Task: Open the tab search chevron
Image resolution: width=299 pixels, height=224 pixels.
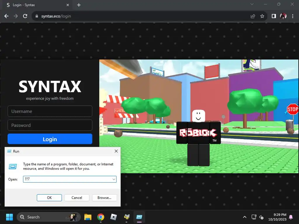Action: click(252, 4)
